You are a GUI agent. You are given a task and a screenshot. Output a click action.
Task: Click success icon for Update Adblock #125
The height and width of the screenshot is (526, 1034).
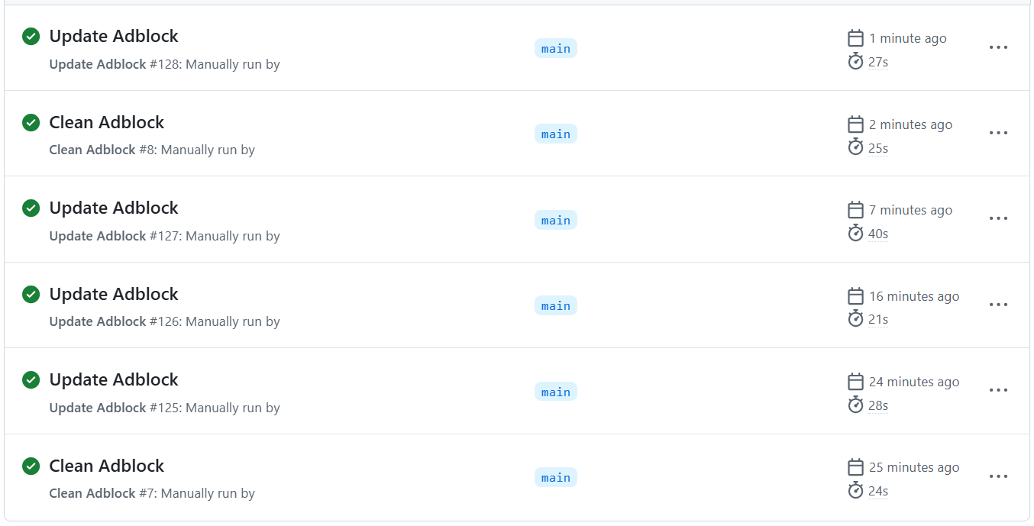pyautogui.click(x=31, y=379)
